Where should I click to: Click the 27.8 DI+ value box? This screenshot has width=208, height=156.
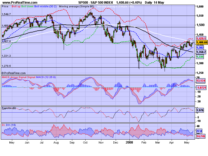(x=199, y=131)
